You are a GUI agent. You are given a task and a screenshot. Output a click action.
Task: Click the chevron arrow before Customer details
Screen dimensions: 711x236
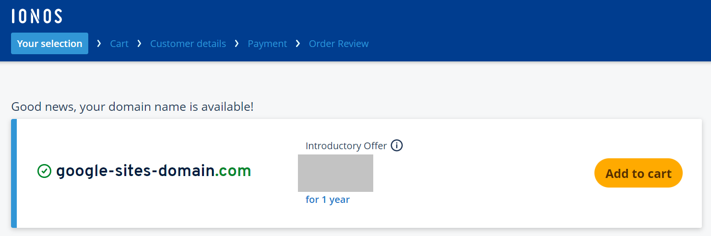point(139,44)
